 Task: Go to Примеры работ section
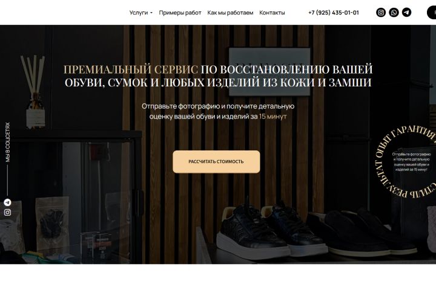click(x=180, y=13)
